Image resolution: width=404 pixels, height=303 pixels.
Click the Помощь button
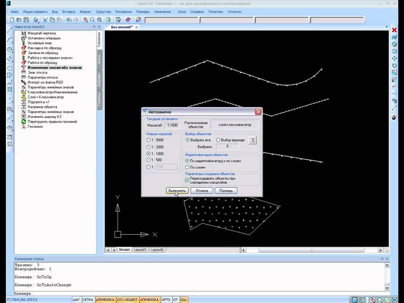click(x=226, y=191)
